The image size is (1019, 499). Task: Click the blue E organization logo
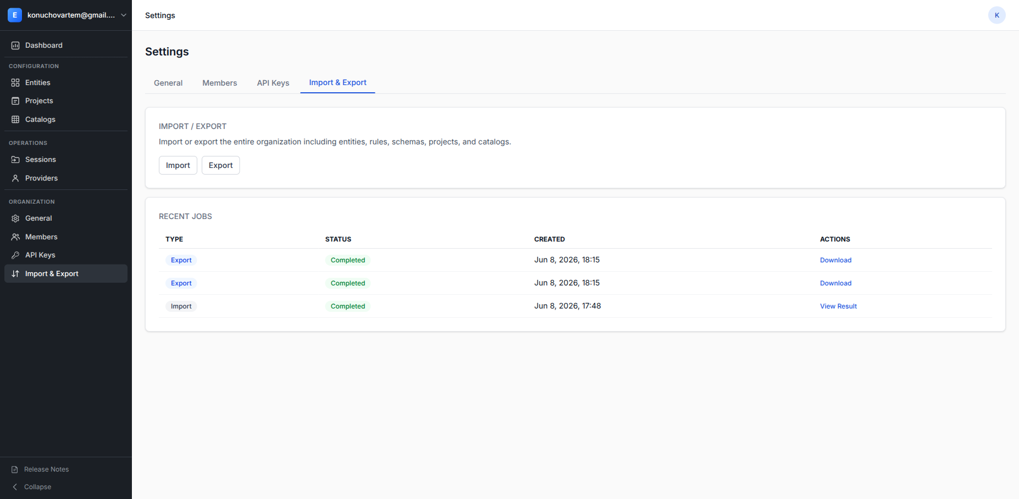point(15,15)
